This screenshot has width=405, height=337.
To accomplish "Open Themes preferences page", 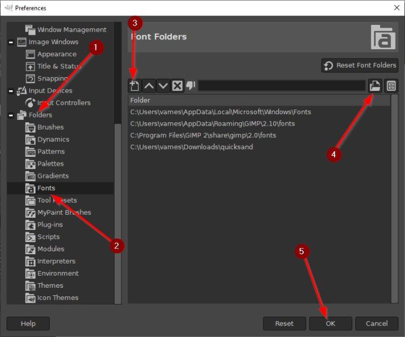I will pos(50,285).
